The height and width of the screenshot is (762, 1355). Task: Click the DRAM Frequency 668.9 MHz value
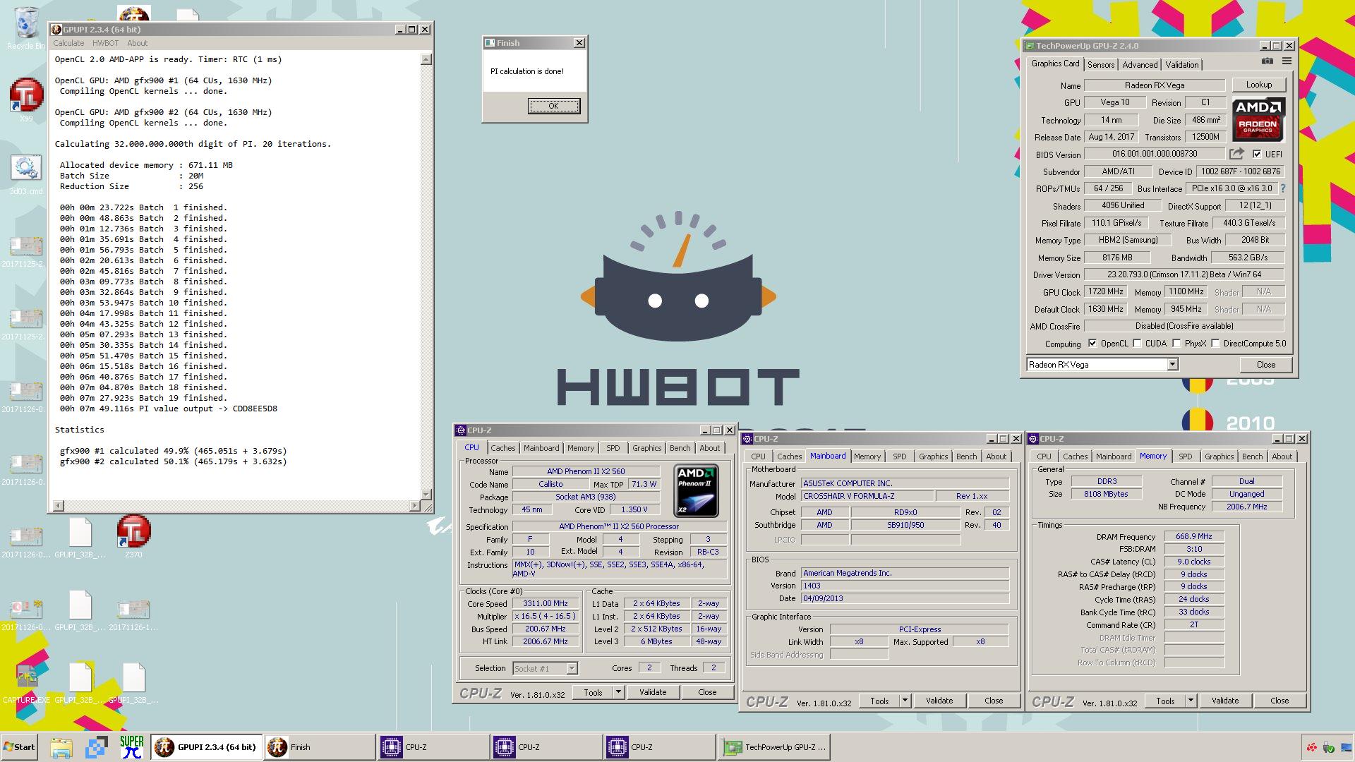pos(1194,536)
